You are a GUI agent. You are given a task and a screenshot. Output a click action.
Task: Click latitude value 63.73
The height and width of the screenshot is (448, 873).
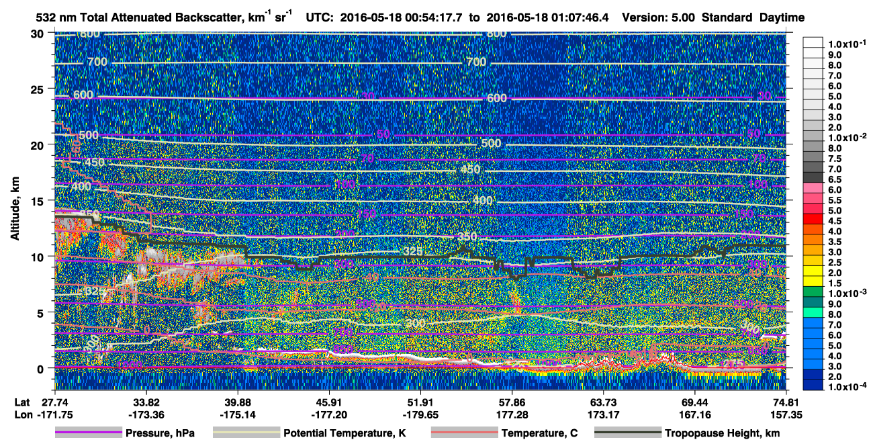pos(603,402)
